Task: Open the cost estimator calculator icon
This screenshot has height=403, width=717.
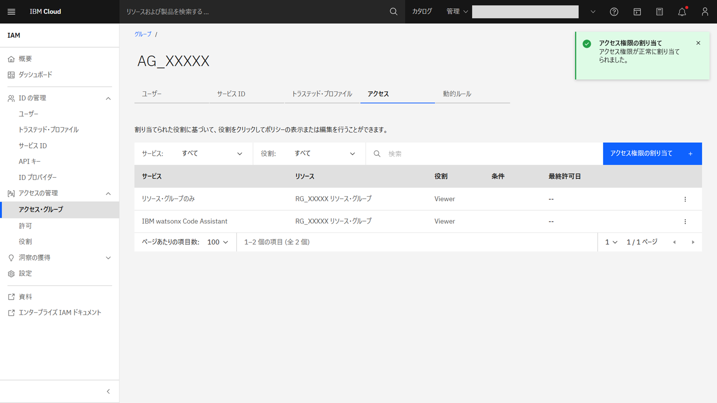Action: tap(659, 11)
